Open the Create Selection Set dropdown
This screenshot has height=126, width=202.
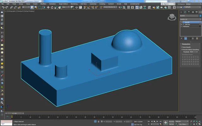(110, 7)
